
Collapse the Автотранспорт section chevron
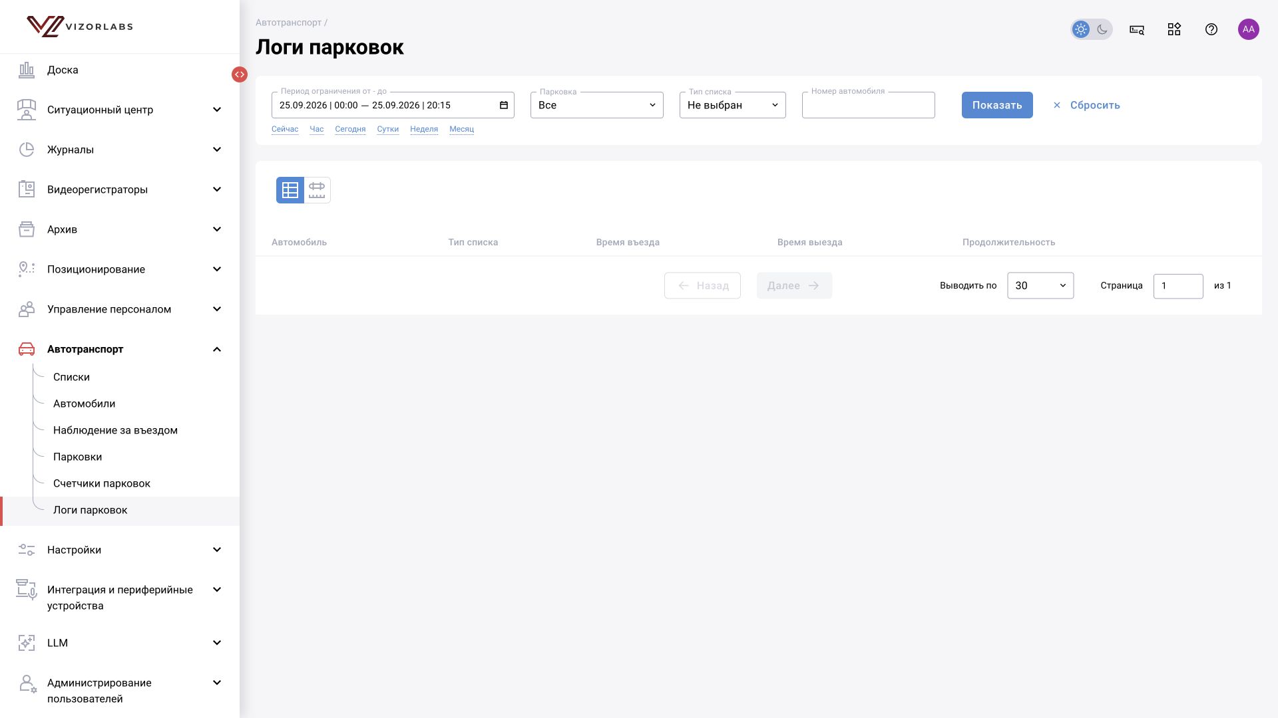[217, 349]
